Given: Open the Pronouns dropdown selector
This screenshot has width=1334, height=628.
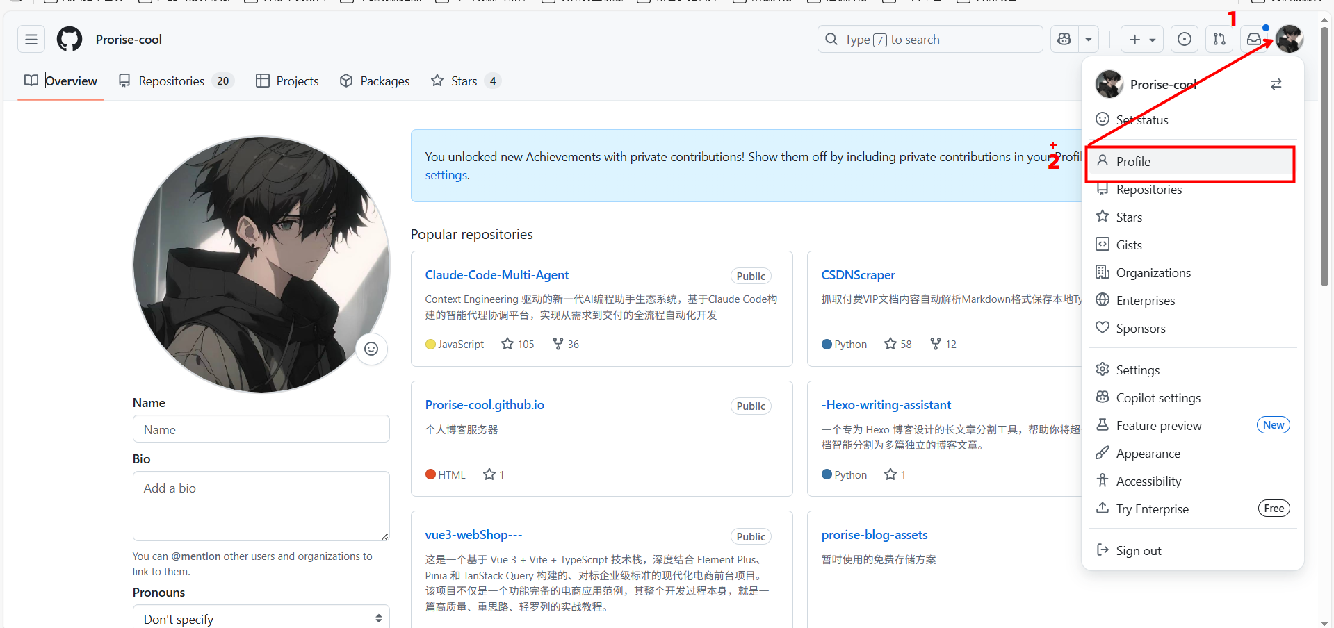Looking at the screenshot, I should click(261, 618).
